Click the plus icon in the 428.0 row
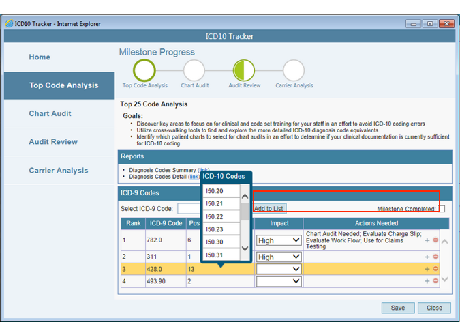 coord(427,269)
